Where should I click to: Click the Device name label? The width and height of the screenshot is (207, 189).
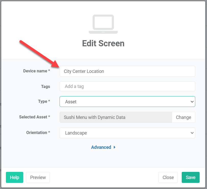[36, 71]
